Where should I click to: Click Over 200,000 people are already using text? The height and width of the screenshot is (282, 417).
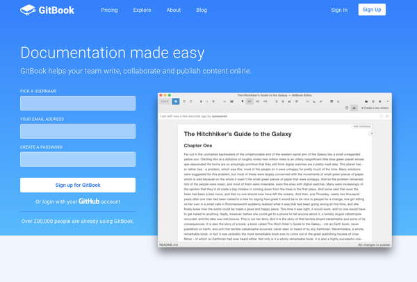(78, 221)
